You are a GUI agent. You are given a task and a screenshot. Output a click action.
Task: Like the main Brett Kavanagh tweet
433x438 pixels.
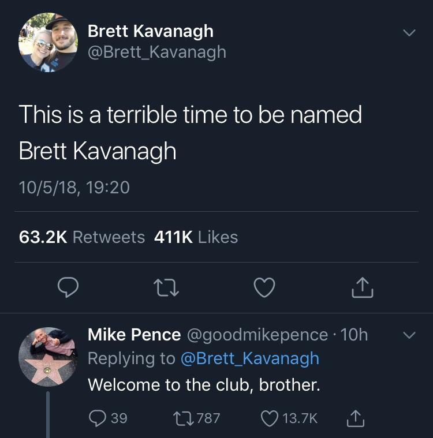point(265,287)
